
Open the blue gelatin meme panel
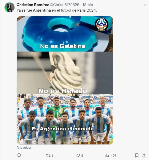65,34
